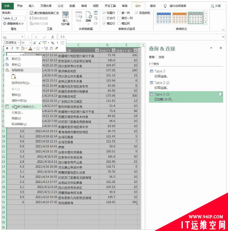
Task: Click properties icon above unlink in external data
Action: [96, 13]
